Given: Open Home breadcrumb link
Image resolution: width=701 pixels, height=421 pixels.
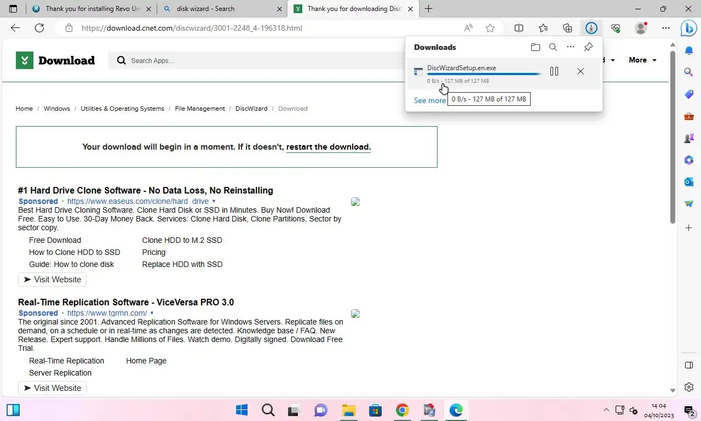Looking at the screenshot, I should pyautogui.click(x=24, y=109).
